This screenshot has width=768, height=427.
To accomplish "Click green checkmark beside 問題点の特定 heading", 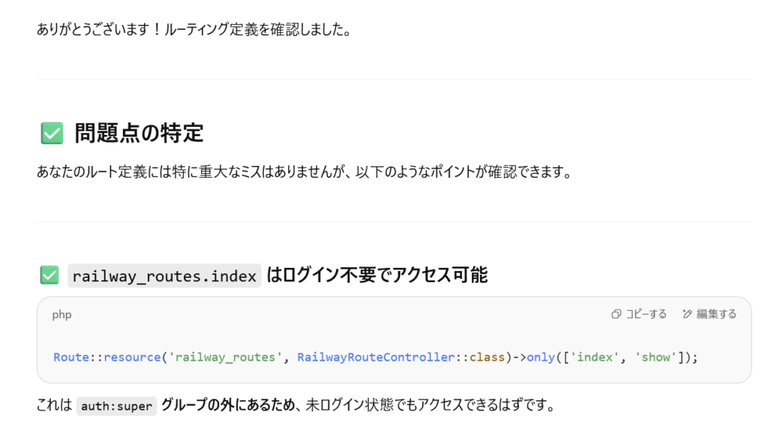I will point(52,134).
